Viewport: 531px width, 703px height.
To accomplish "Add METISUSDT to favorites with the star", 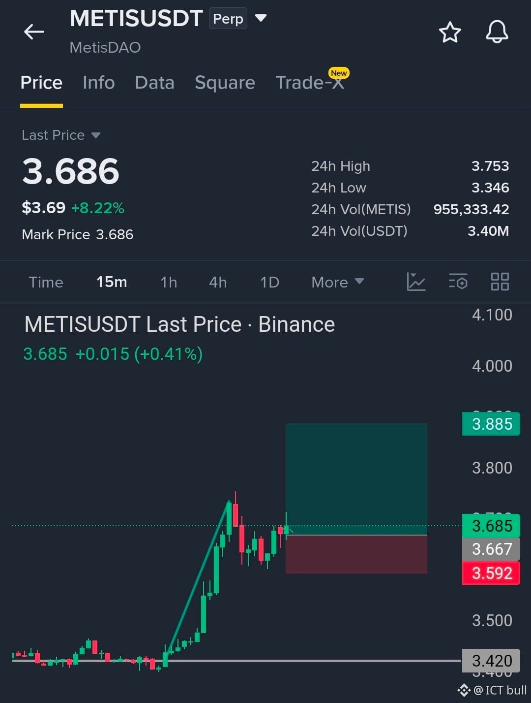I will [x=449, y=32].
